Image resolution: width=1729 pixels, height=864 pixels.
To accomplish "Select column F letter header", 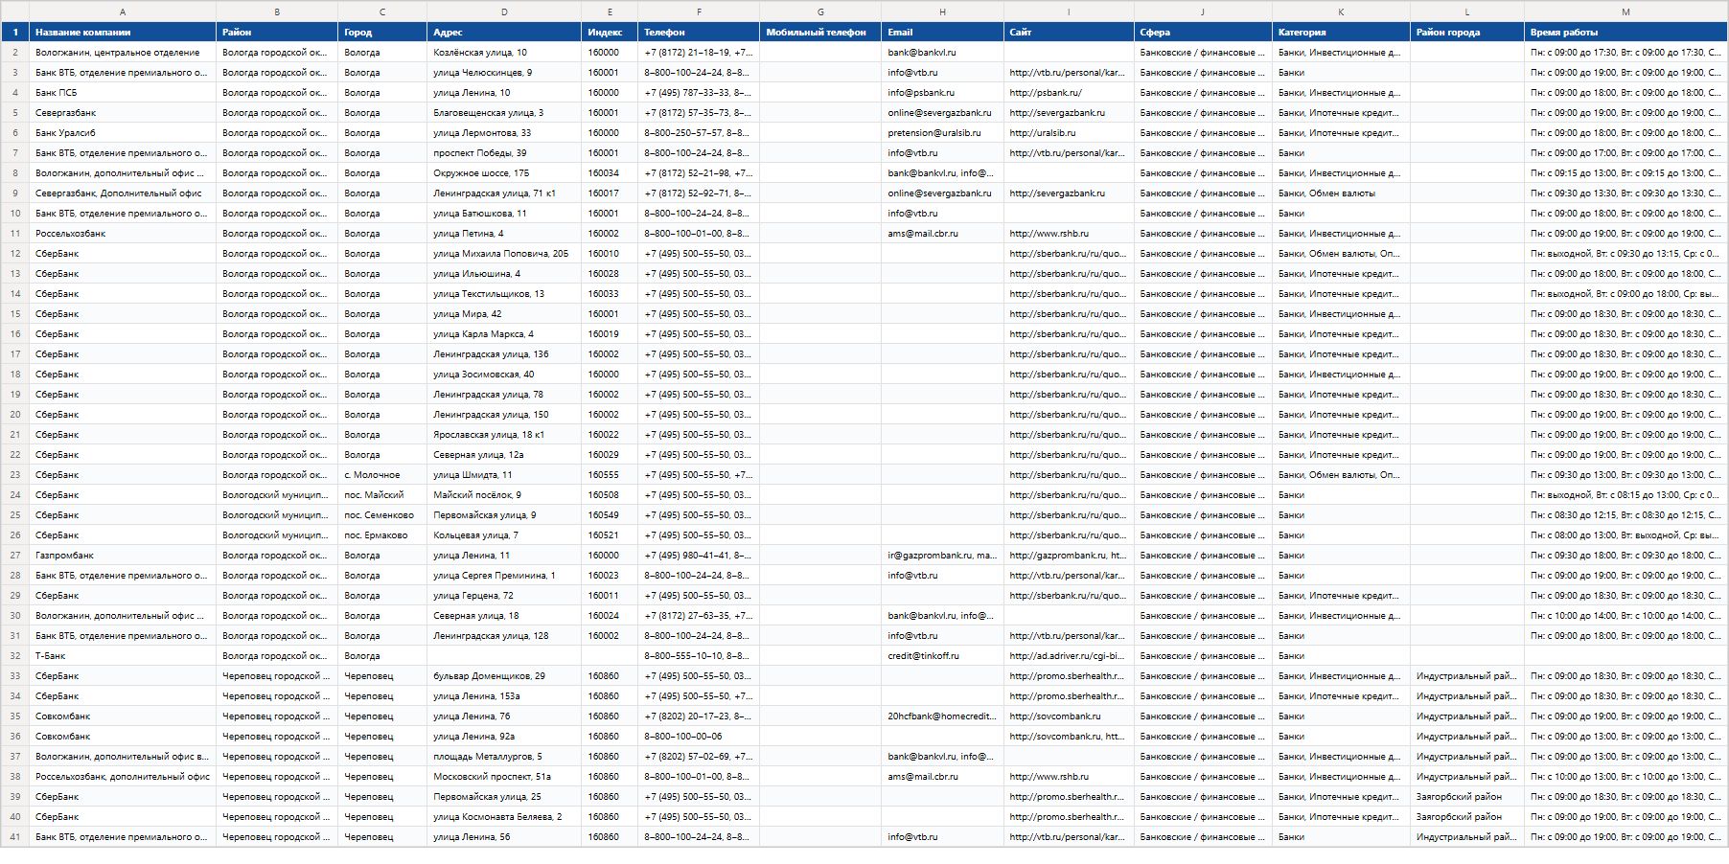I will click(x=699, y=11).
